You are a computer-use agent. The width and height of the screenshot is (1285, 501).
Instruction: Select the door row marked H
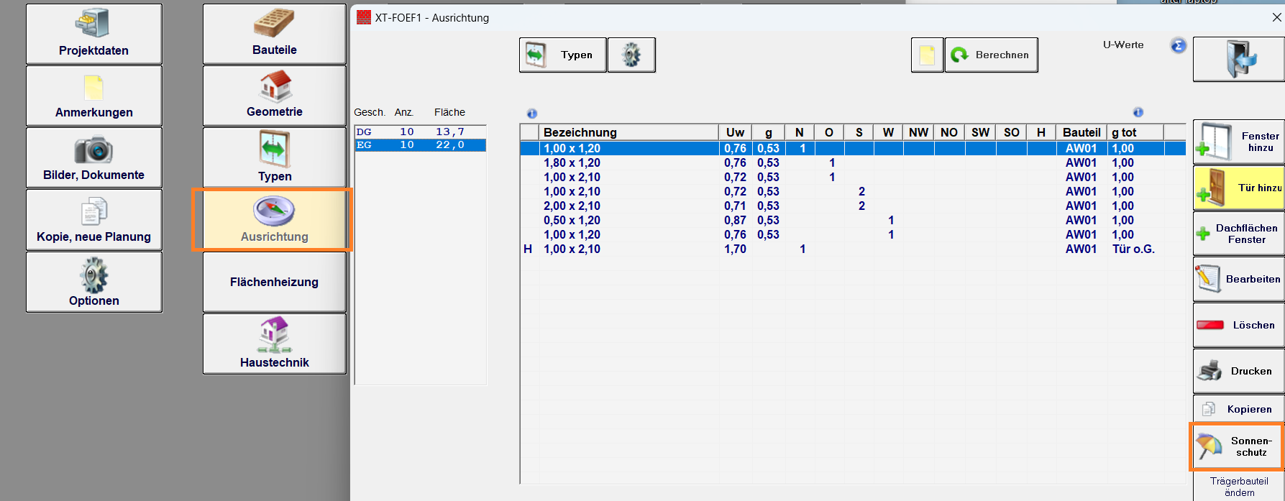click(x=572, y=249)
